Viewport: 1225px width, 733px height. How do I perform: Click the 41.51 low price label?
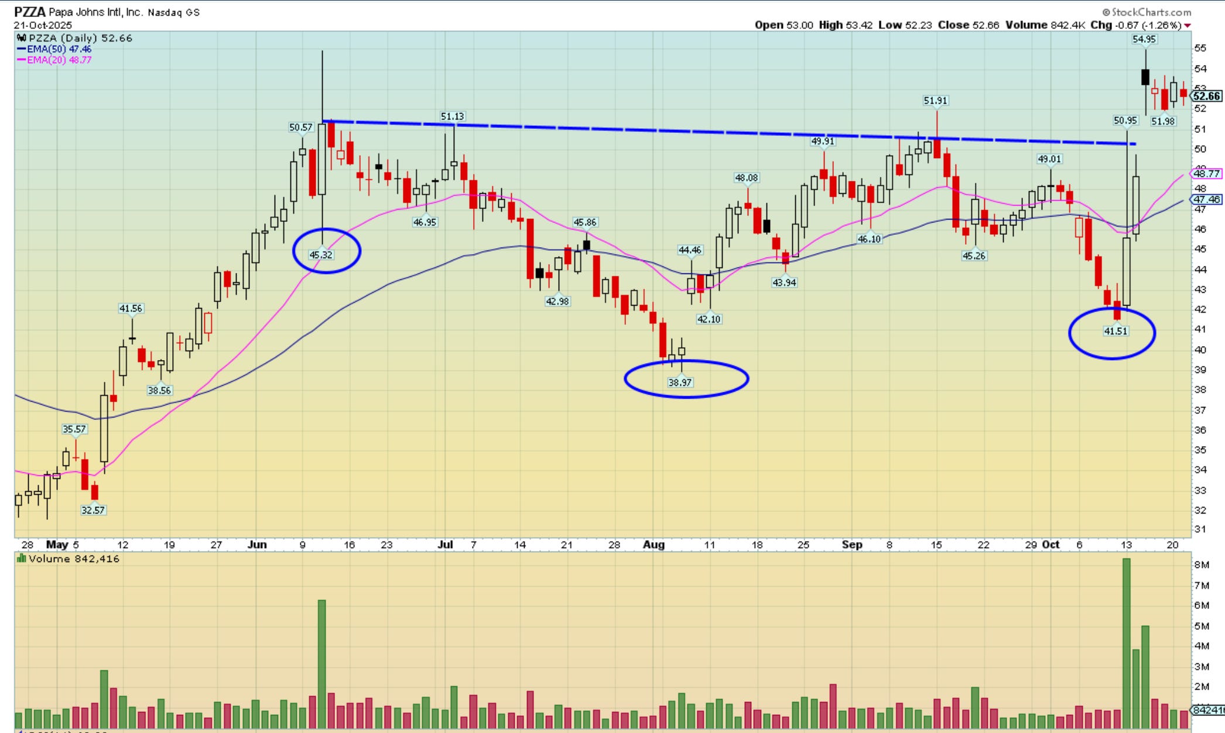pyautogui.click(x=1115, y=331)
